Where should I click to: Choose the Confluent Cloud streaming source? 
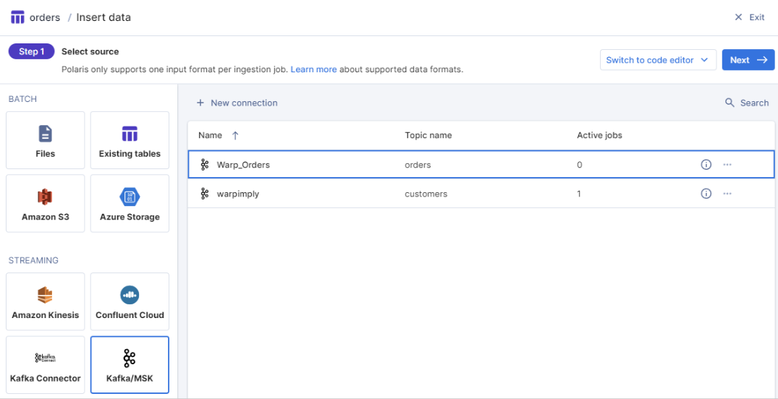click(x=130, y=301)
